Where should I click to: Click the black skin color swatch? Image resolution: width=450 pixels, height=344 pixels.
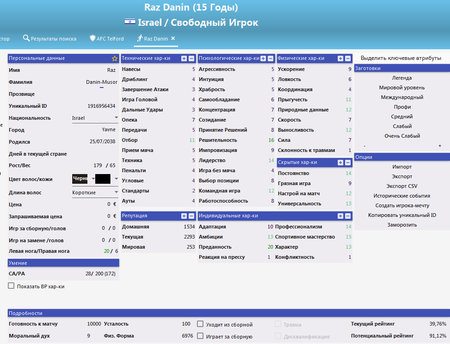pyautogui.click(x=103, y=179)
